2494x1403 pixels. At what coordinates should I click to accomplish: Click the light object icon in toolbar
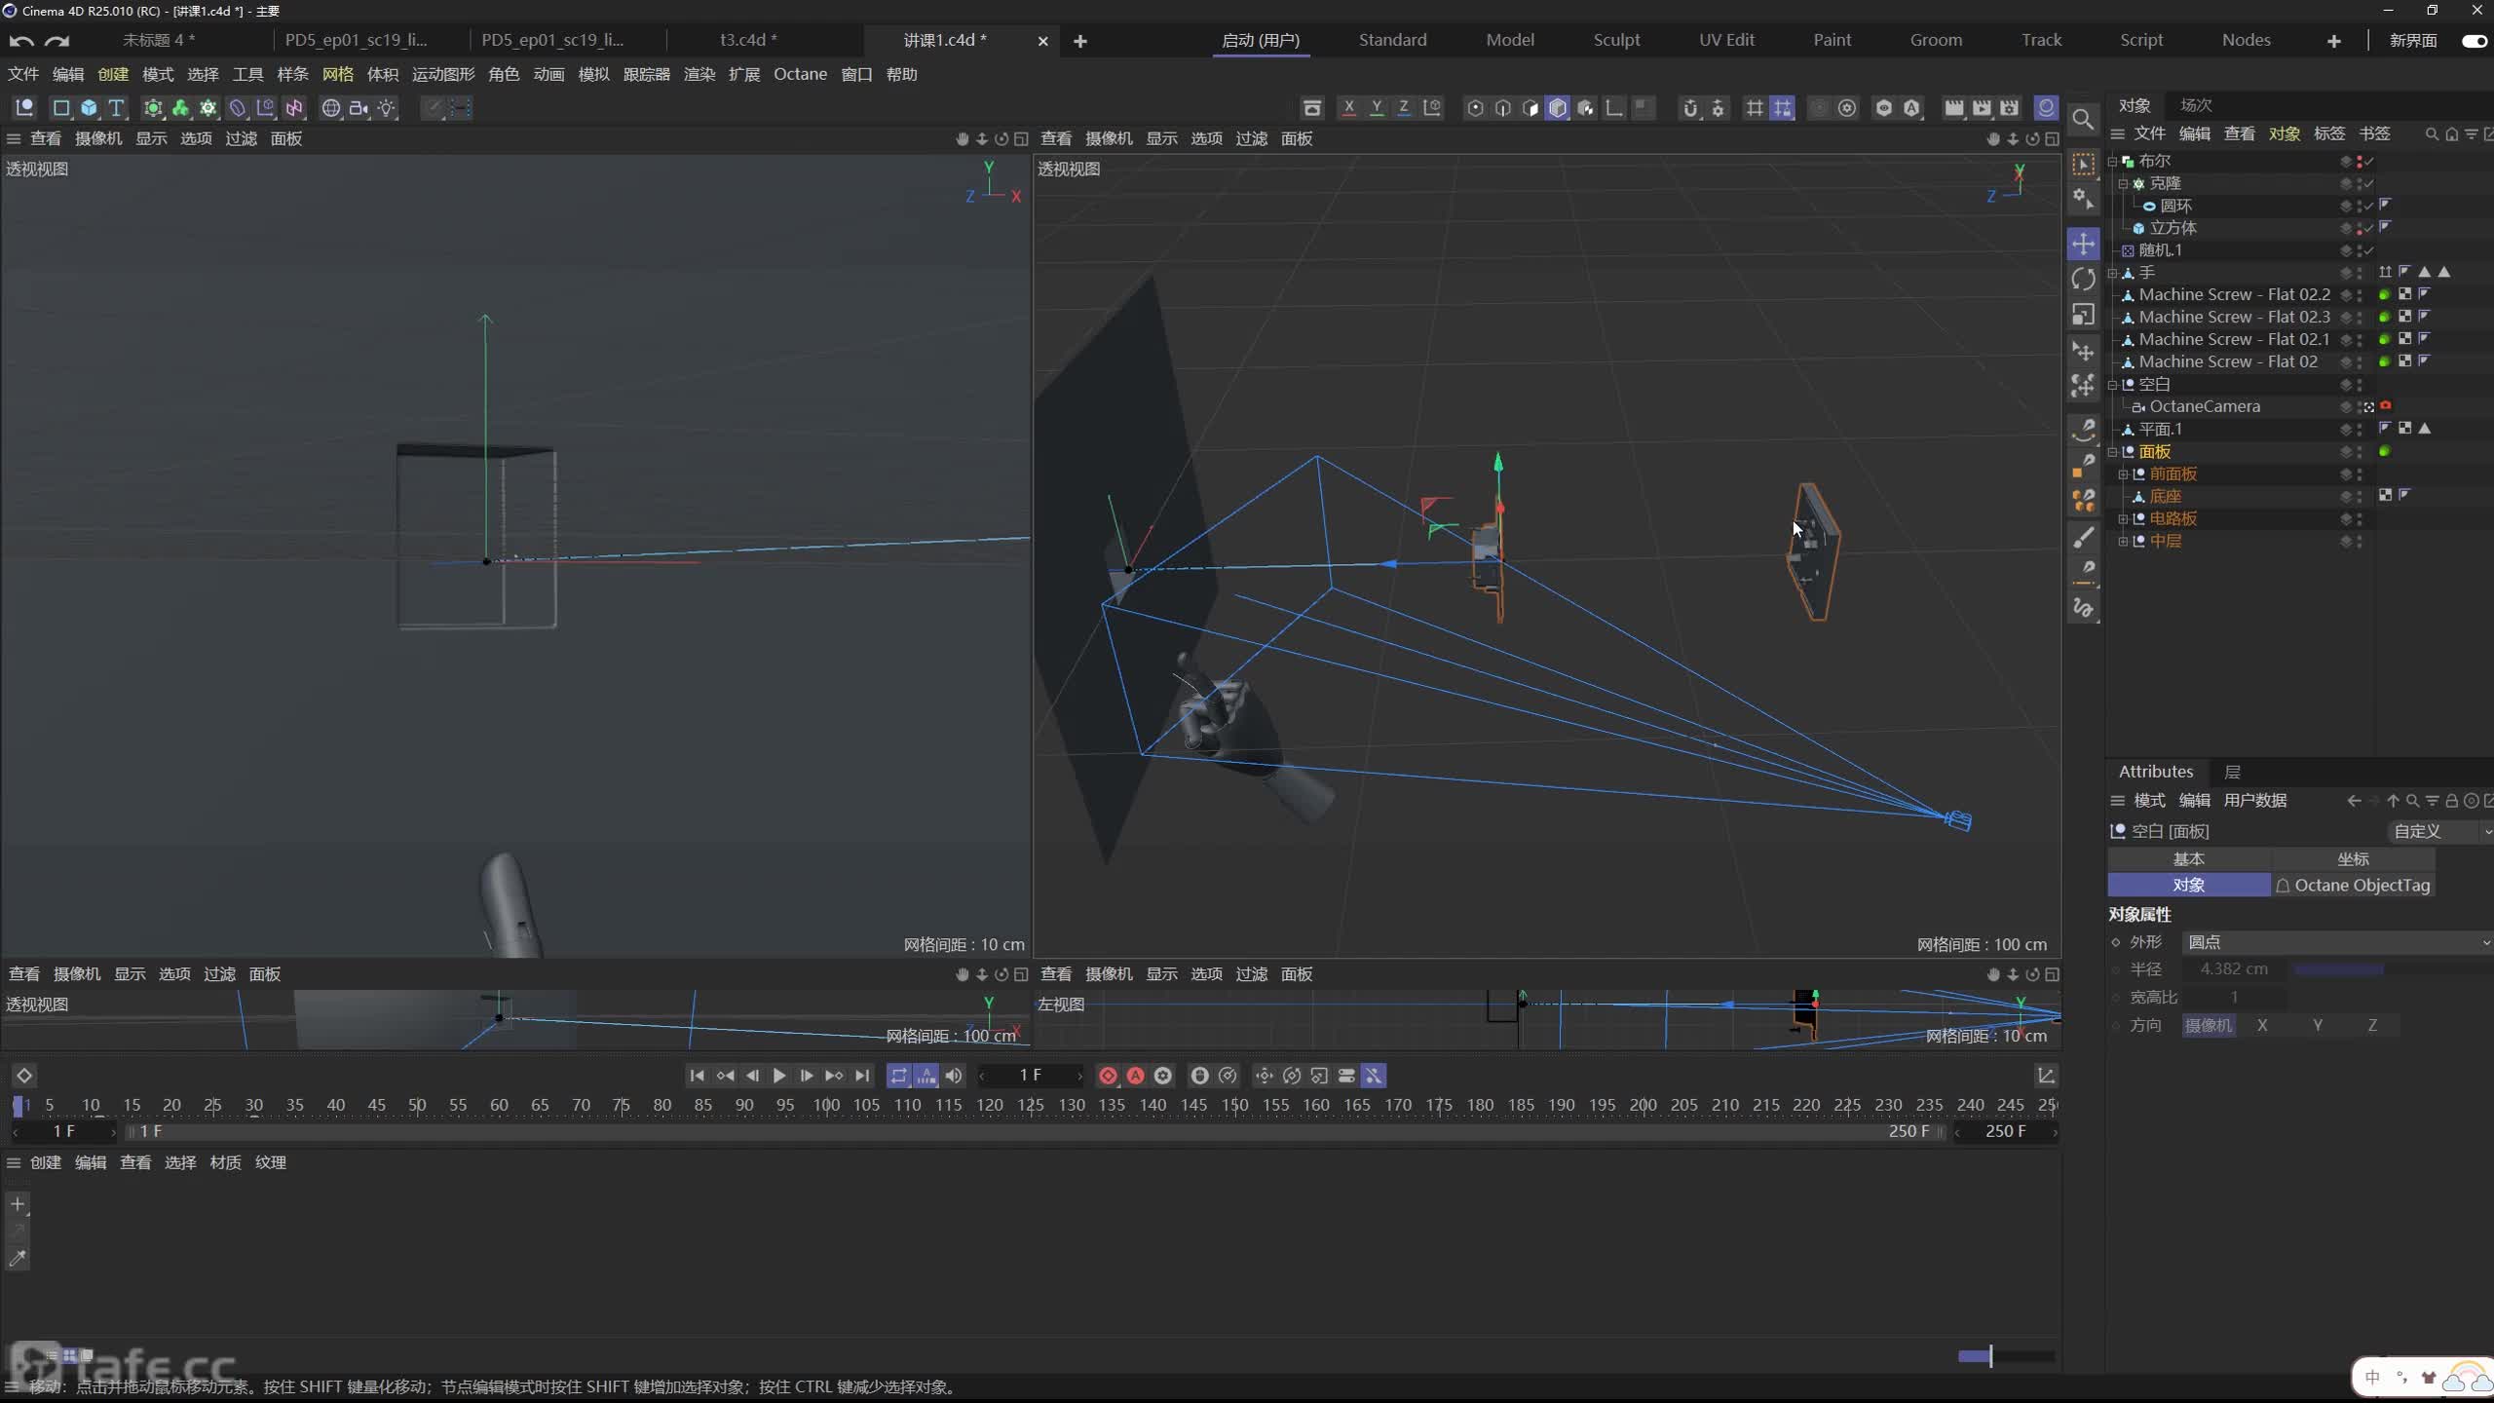(387, 107)
